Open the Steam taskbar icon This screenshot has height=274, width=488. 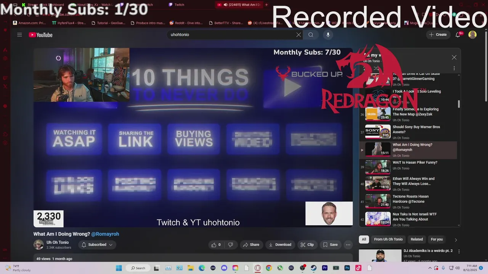click(313, 268)
